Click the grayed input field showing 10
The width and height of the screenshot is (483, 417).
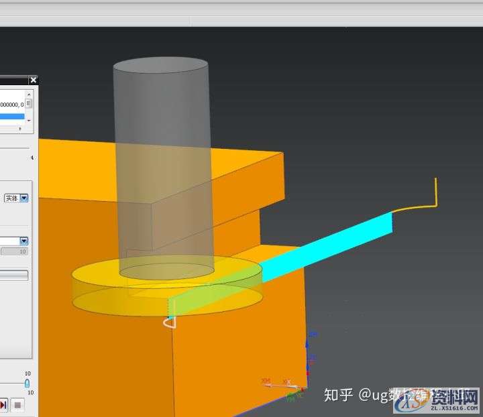(x=14, y=251)
